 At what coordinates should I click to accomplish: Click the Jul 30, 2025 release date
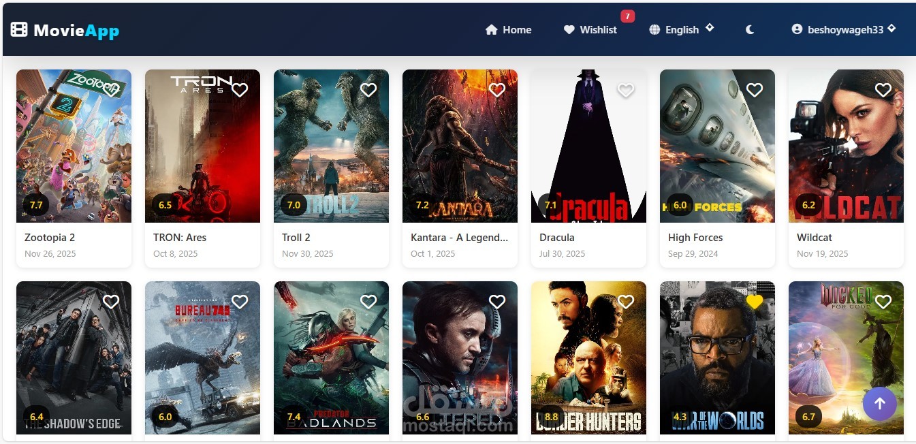[563, 254]
